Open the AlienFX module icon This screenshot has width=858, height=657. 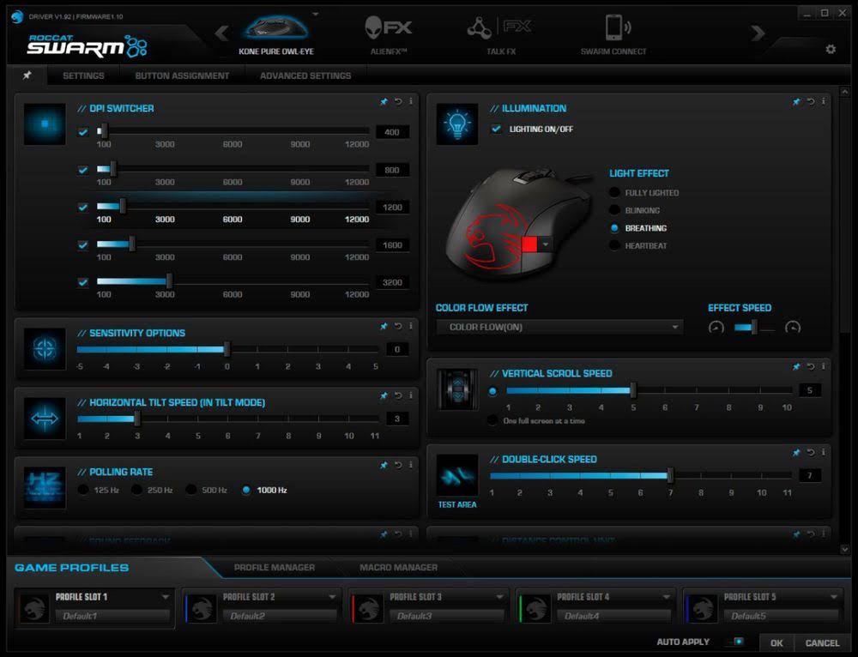coord(388,27)
